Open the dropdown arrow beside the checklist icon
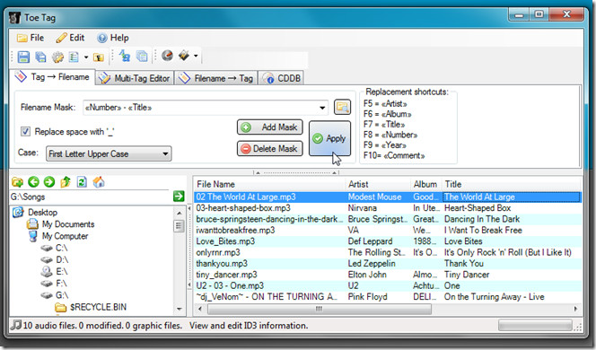 click(x=86, y=57)
